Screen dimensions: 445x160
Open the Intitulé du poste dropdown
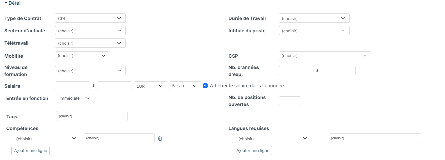tap(314, 31)
